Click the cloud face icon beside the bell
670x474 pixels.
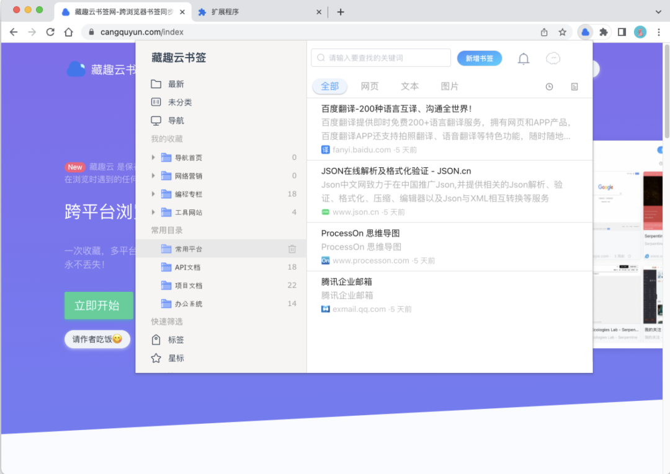click(x=552, y=58)
